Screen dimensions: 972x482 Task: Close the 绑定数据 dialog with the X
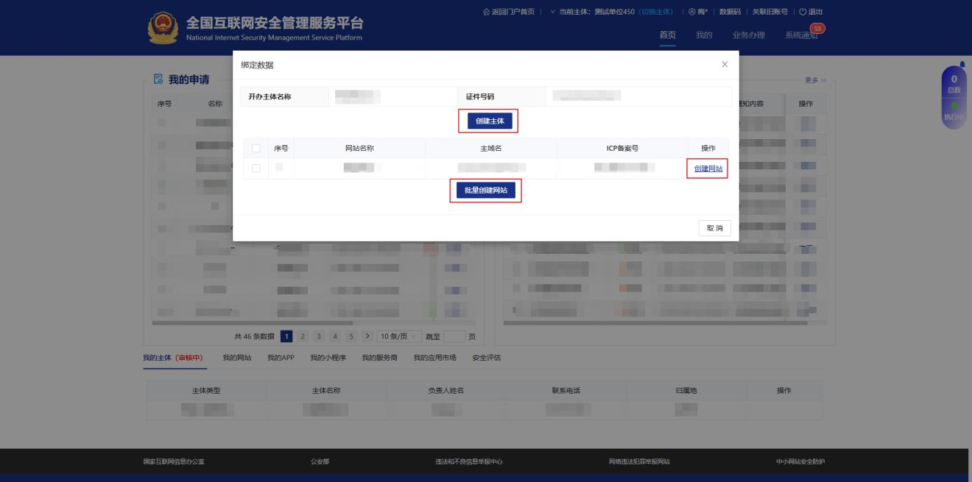(x=725, y=65)
